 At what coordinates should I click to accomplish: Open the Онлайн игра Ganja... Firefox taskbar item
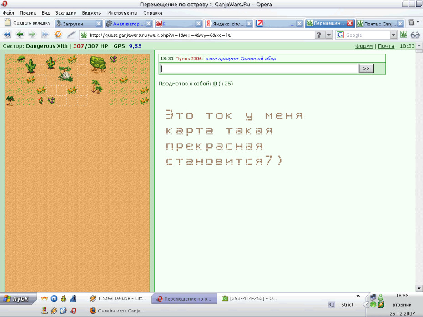pos(116,311)
